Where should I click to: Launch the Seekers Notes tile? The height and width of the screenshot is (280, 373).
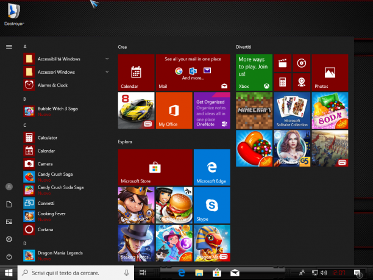pos(136,243)
